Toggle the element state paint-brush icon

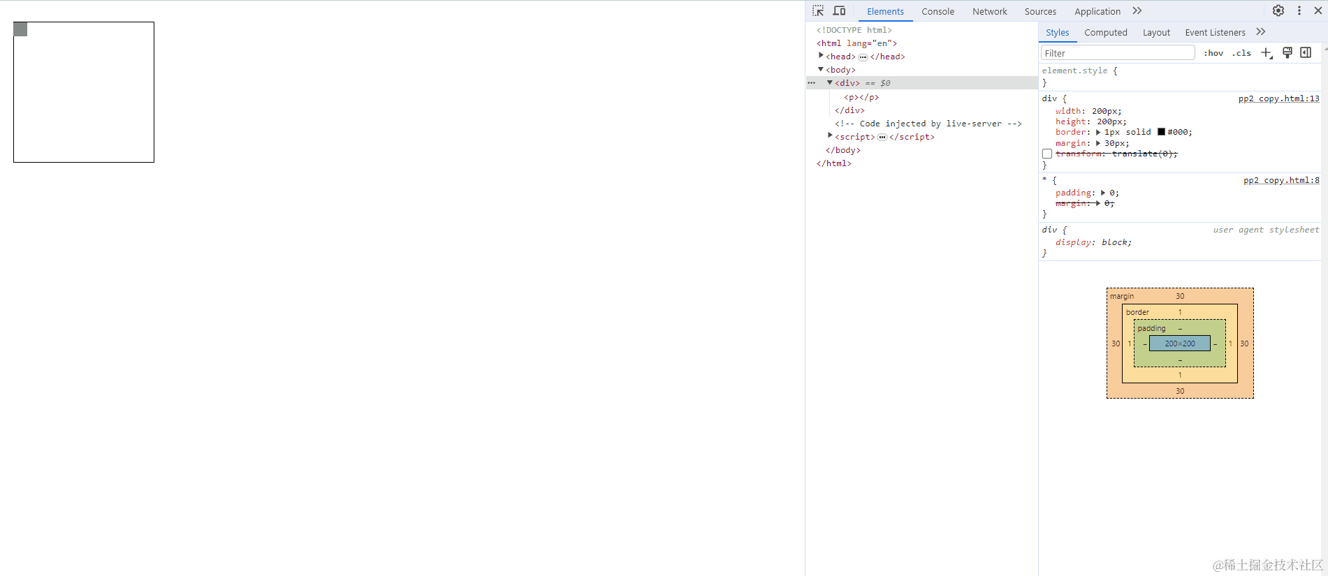point(1287,53)
